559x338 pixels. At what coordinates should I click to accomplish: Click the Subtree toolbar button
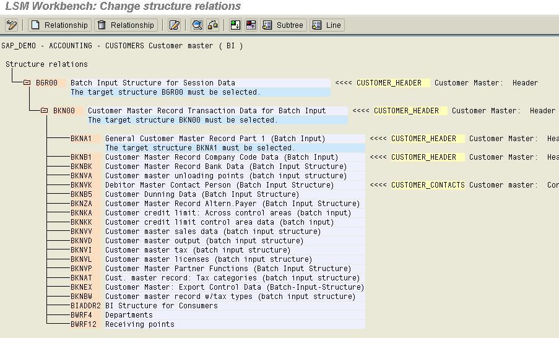tap(283, 25)
